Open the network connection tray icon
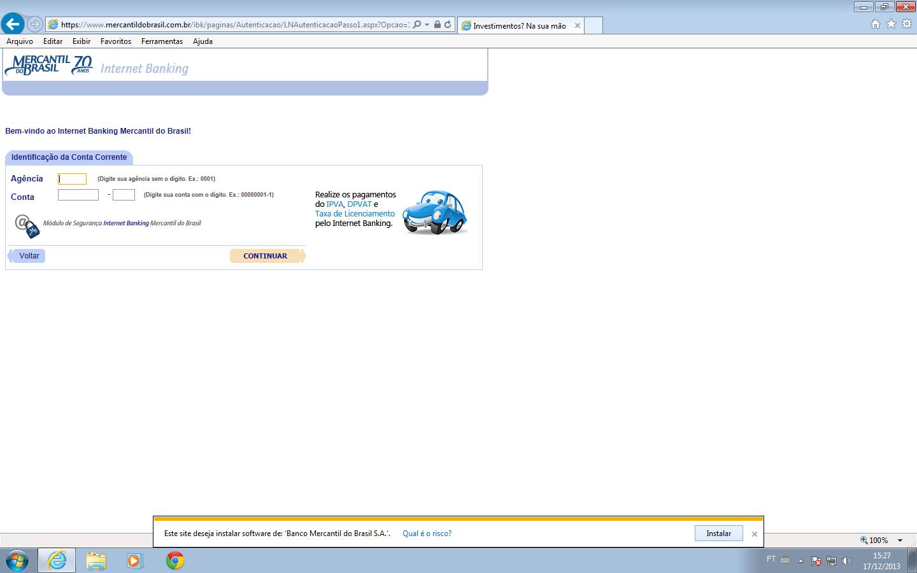 [x=831, y=561]
